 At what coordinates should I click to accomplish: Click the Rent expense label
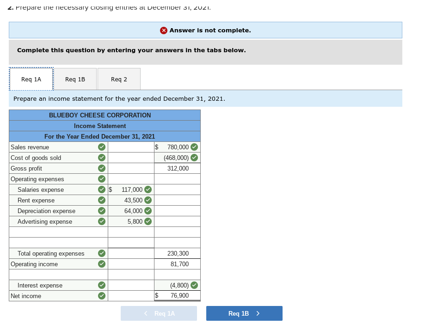tap(36, 201)
